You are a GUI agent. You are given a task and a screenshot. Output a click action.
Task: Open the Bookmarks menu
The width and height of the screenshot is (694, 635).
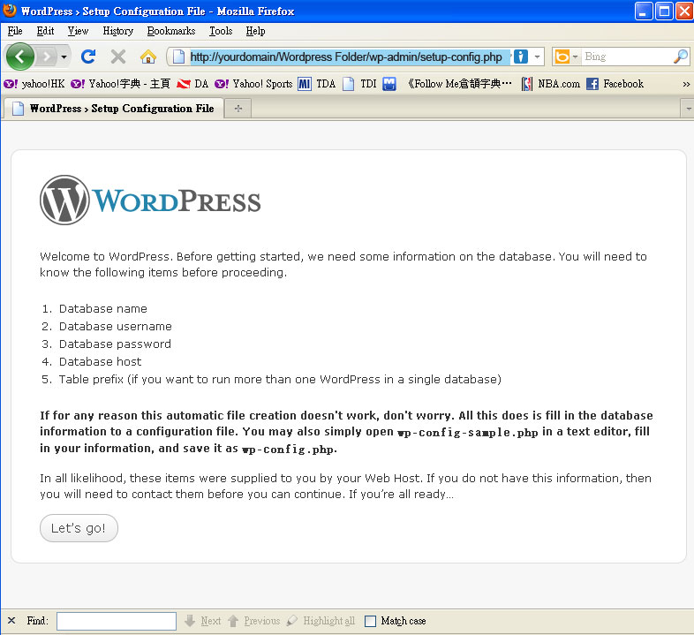[x=170, y=31]
